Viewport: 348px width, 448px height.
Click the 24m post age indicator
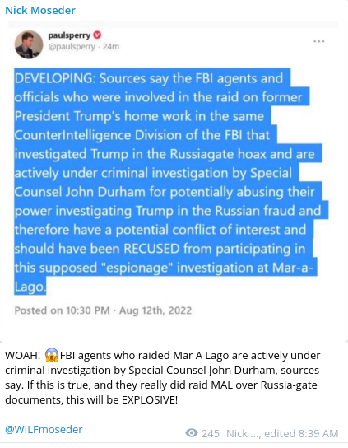[x=111, y=47]
